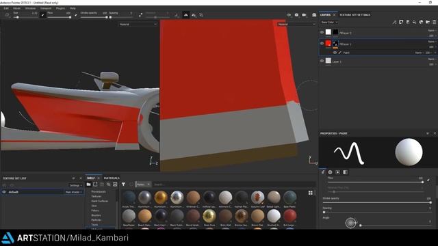Image resolution: width=438 pixels, height=246 pixels.
Task: Open the Viewport menu
Action: click(x=46, y=8)
